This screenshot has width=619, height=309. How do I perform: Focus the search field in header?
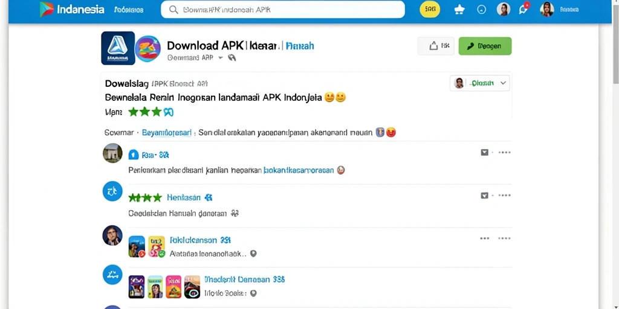tap(283, 10)
